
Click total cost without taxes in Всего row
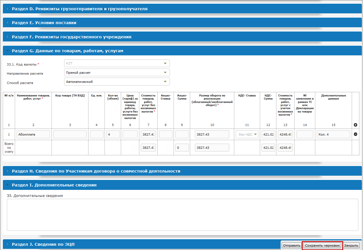click(x=148, y=148)
